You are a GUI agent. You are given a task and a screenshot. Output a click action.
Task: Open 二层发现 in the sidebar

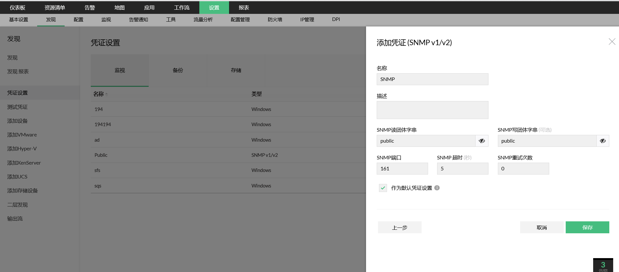[17, 205]
